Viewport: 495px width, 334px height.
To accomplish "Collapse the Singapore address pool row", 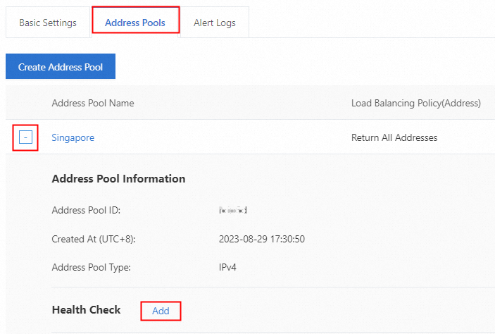I will 25,137.
